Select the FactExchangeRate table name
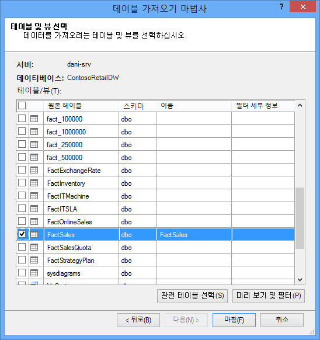Viewport: 320px width, 340px height. pyautogui.click(x=74, y=171)
